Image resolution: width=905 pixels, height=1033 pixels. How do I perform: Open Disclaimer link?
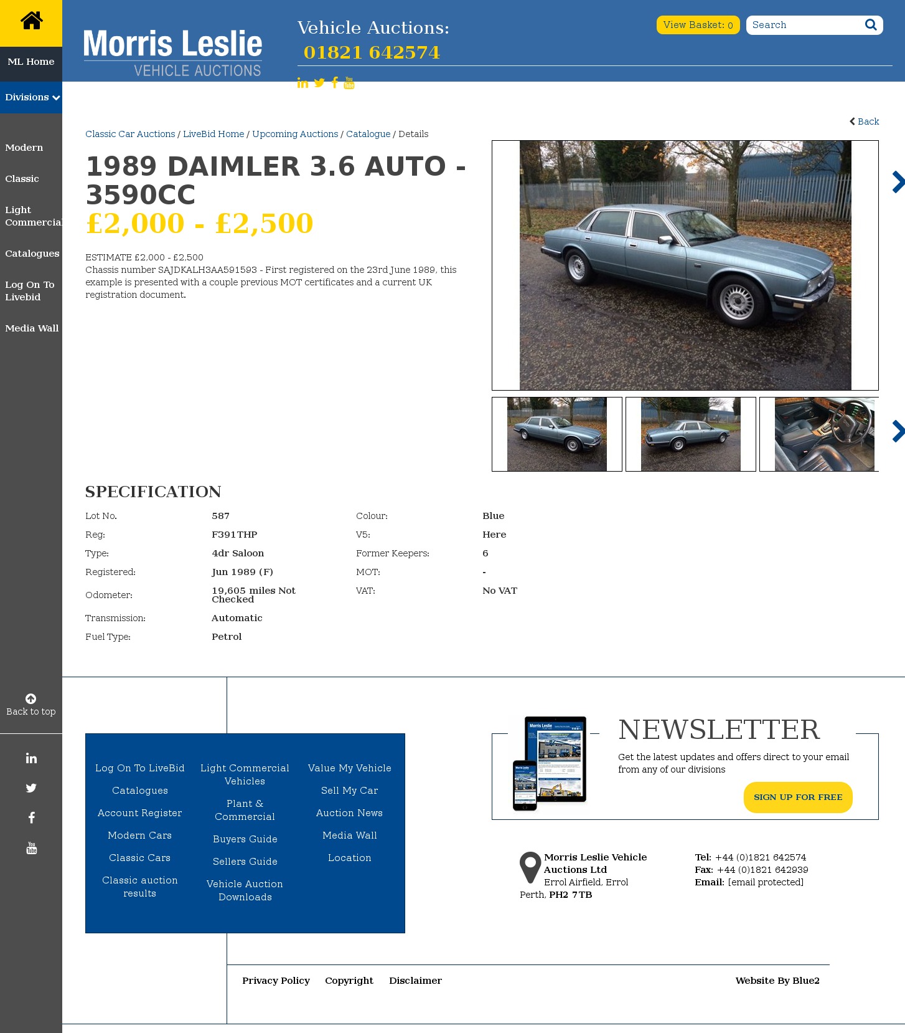415,981
